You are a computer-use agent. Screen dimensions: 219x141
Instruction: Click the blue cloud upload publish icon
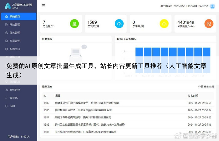click(119, 23)
